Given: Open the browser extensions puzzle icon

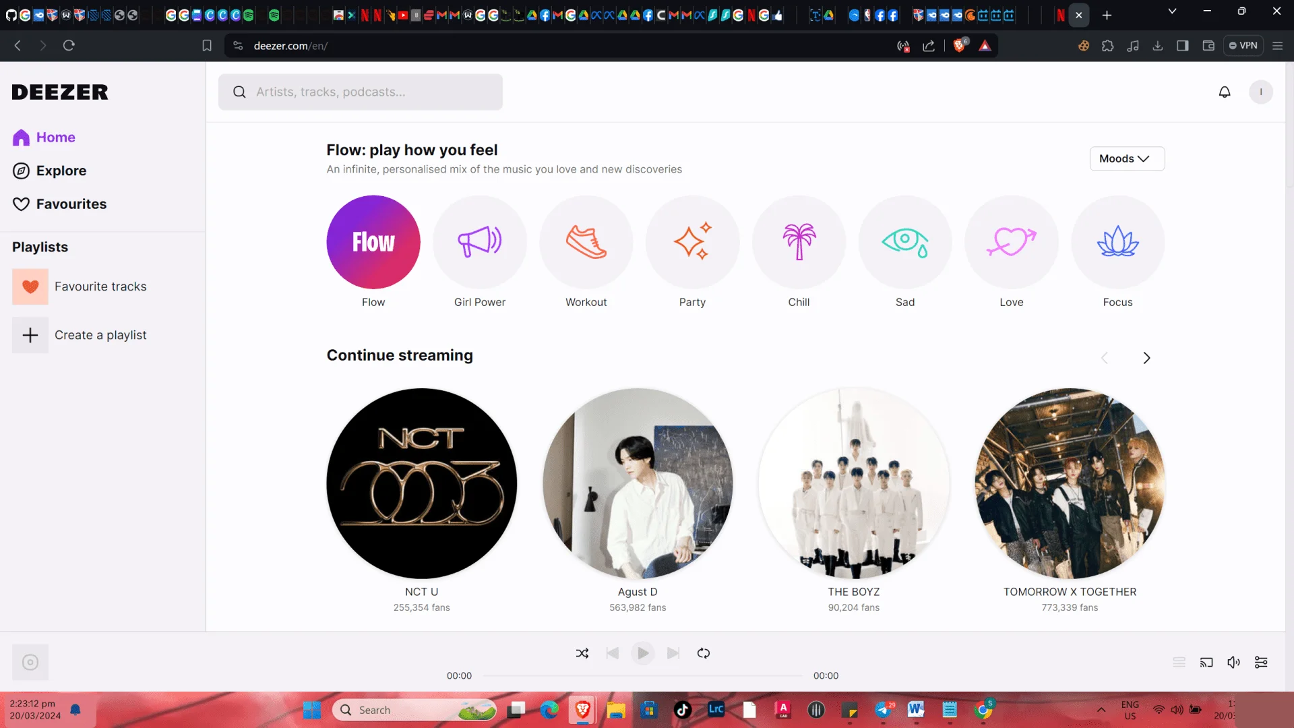Looking at the screenshot, I should 1108,46.
